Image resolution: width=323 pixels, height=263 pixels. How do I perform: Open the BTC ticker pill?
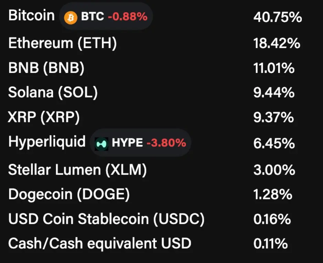pyautogui.click(x=106, y=17)
